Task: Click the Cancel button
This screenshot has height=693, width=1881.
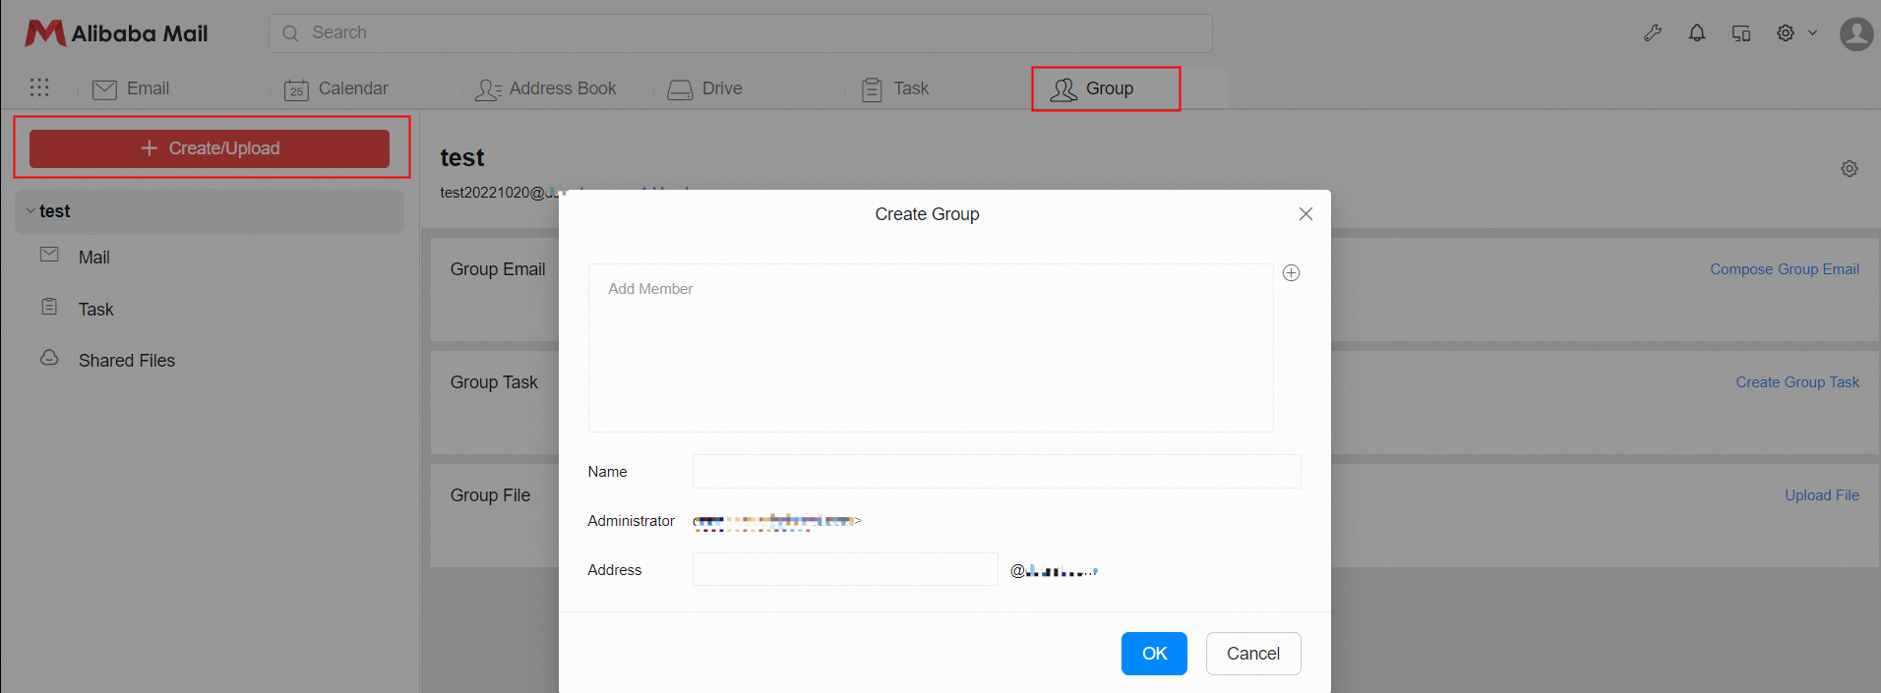Action: tap(1252, 654)
